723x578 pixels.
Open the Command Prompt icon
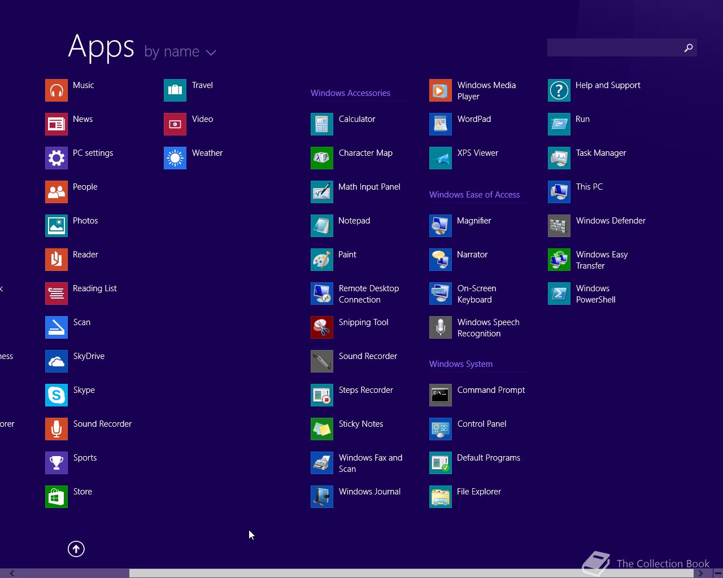(x=441, y=395)
